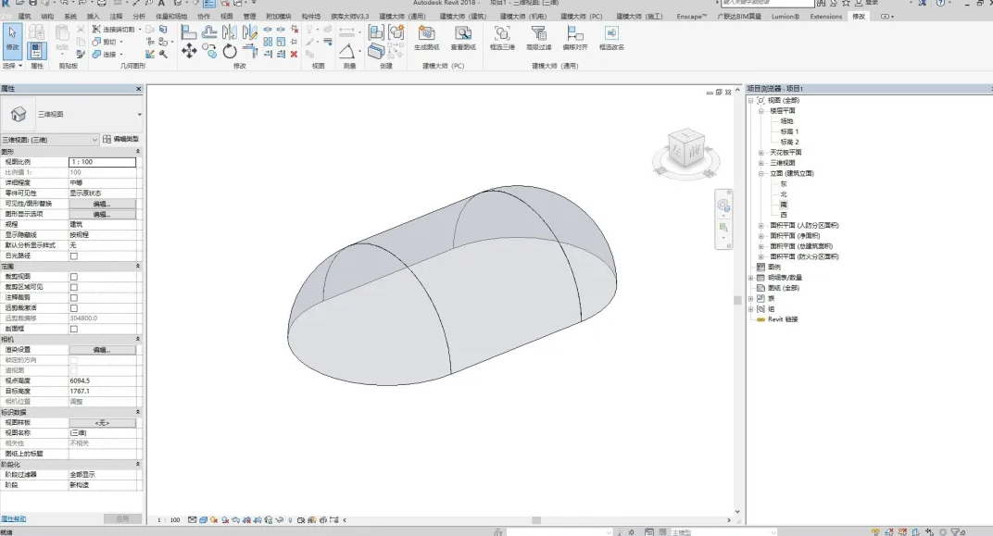Check the 剖面框 checkbox
Viewport: 993px width, 536px height.
tap(74, 329)
